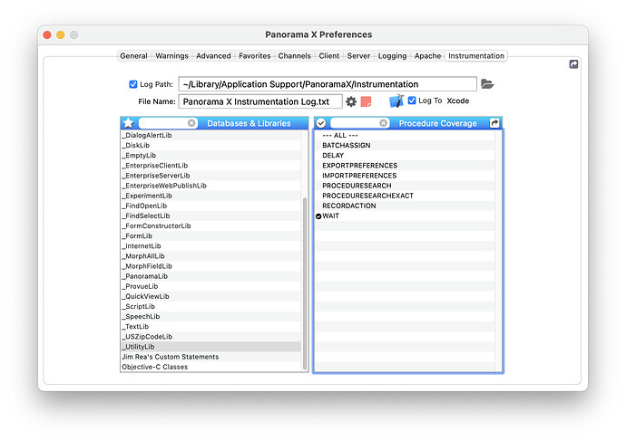The height and width of the screenshot is (441, 626).
Task: Open the Advanced tab
Action: (213, 56)
